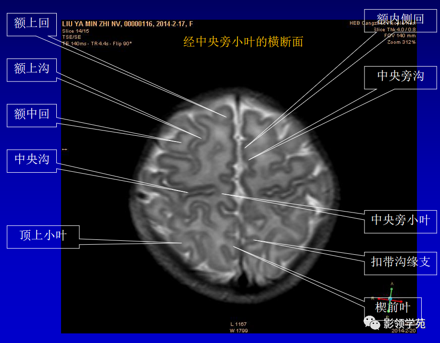This screenshot has height=343, width=440.
Task: Click the axial brain MRI image
Action: click(x=235, y=195)
